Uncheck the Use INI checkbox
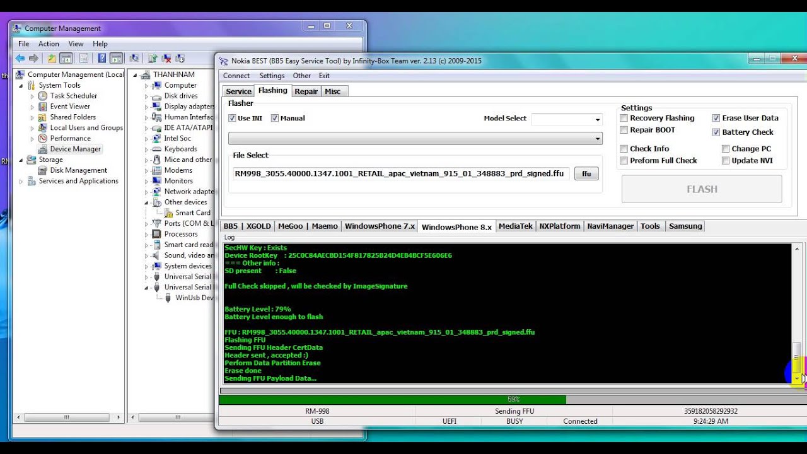Screen dimensions: 807x454 tap(232, 118)
